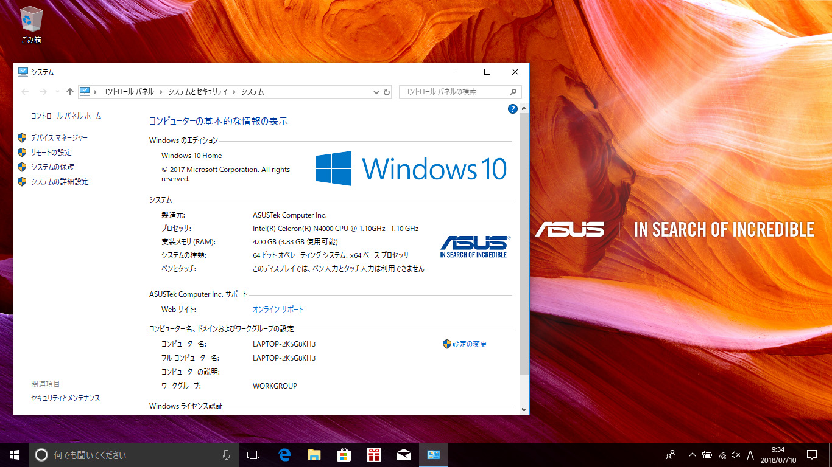Open File Explorer from taskbar

pos(314,455)
